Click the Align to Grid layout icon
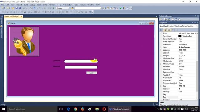The image size is (200, 112). pos(3,12)
